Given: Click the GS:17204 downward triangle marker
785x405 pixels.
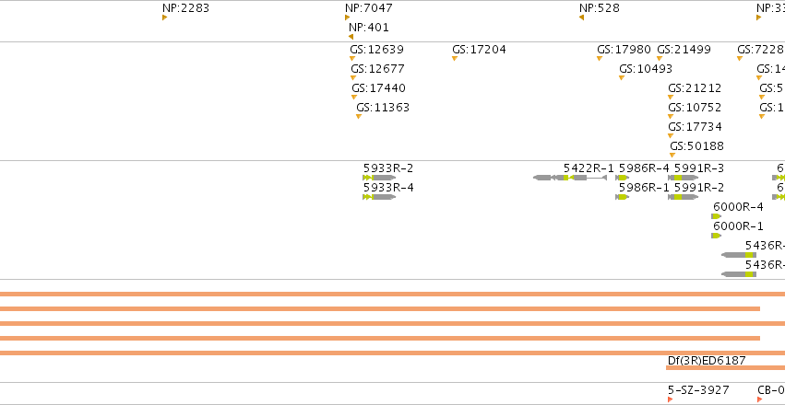Looking at the screenshot, I should pyautogui.click(x=455, y=59).
